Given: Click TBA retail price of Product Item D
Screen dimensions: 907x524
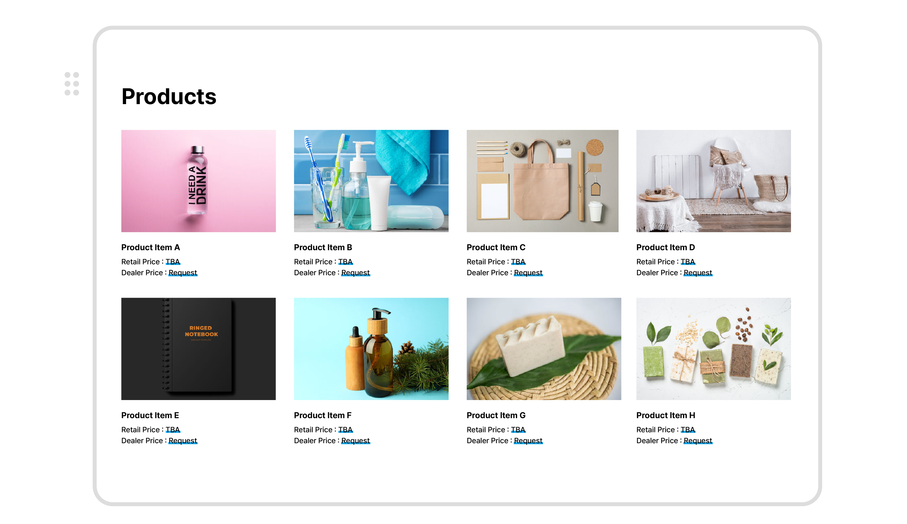Looking at the screenshot, I should tap(688, 262).
